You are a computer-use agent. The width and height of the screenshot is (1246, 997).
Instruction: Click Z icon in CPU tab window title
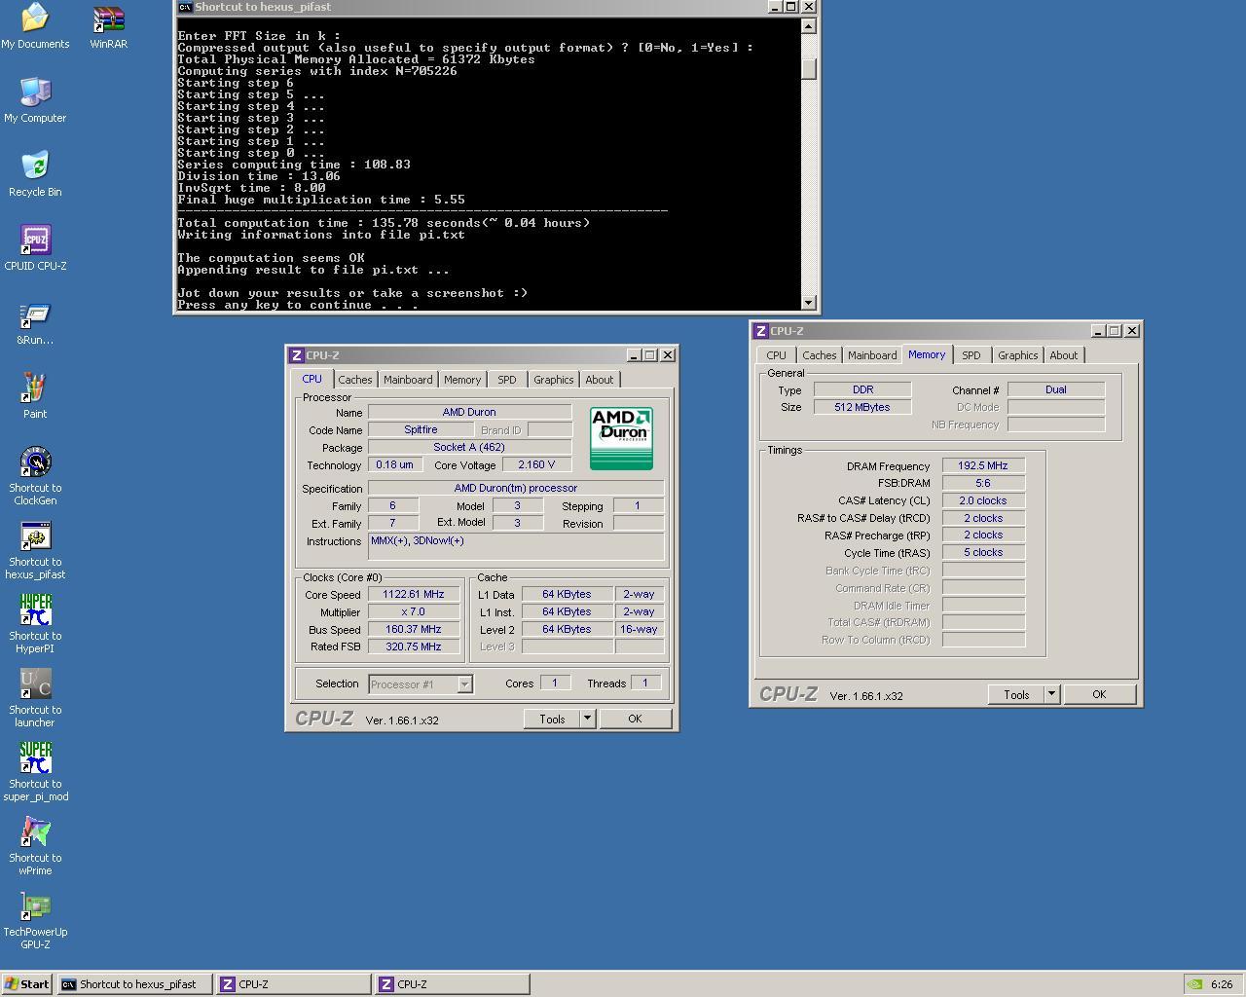point(296,355)
